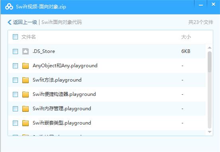Screen dimensions: 220x152
Task: Go back via 返回上一级 link
Action: pos(25,22)
